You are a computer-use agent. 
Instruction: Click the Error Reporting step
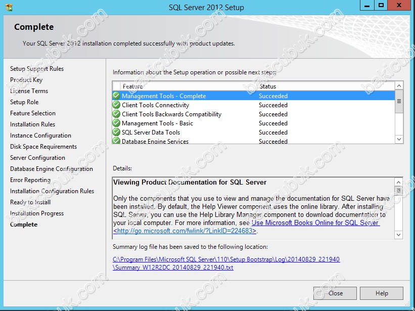click(30, 180)
